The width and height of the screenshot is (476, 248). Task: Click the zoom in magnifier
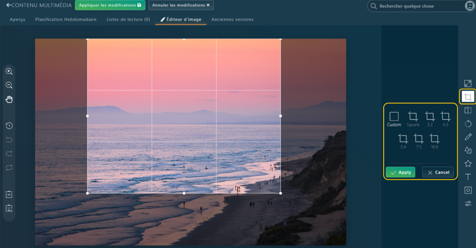point(9,71)
